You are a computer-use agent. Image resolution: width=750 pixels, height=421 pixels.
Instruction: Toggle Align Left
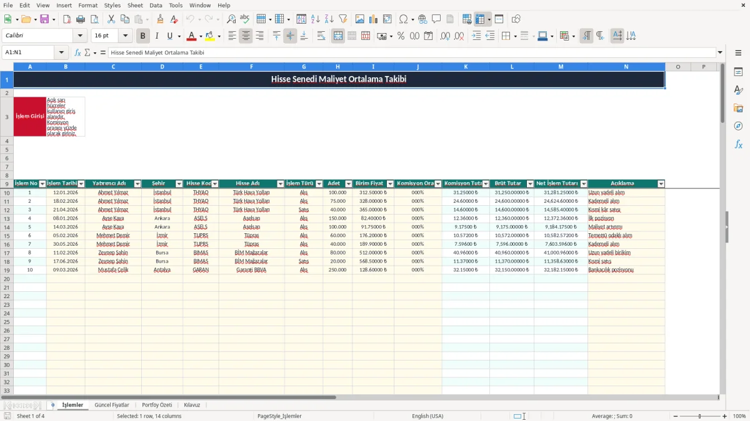[x=232, y=36]
